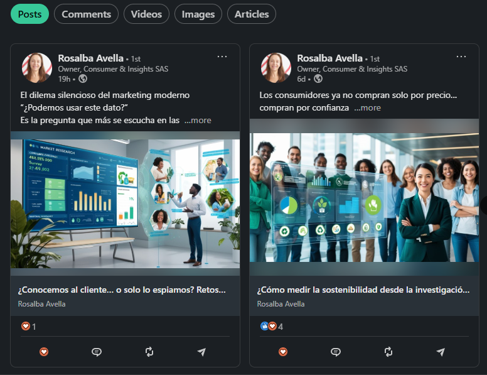This screenshot has height=375, width=487.
Task: Expand '...more' text in marketing dilemma post
Action: (x=198, y=120)
